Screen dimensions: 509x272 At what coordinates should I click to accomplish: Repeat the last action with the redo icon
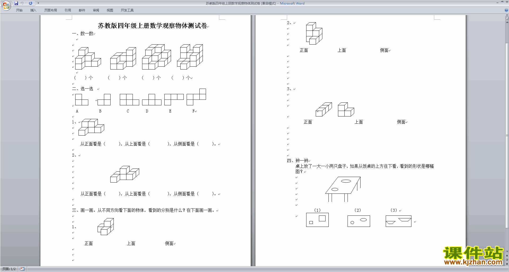30,3
